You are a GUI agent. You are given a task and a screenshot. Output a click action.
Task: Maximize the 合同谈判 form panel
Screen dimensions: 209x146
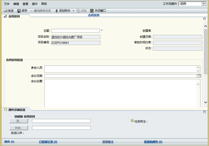pos(204,19)
